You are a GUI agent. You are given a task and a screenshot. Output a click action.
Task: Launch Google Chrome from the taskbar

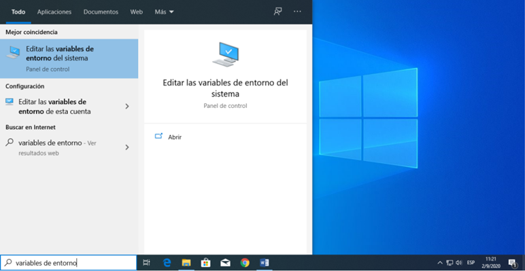click(x=245, y=263)
